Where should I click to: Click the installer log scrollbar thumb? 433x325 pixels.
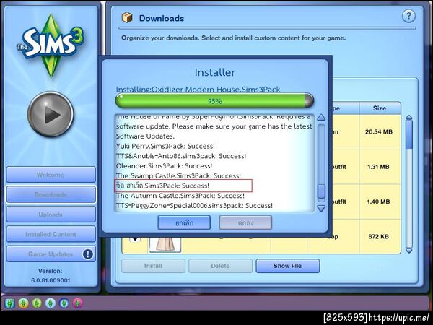pyautogui.click(x=321, y=191)
